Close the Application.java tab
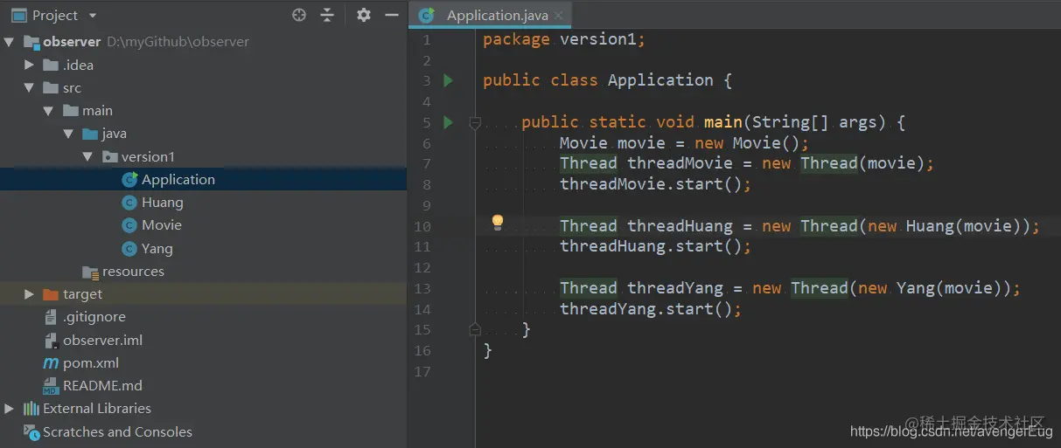The width and height of the screenshot is (1061, 448). click(558, 16)
